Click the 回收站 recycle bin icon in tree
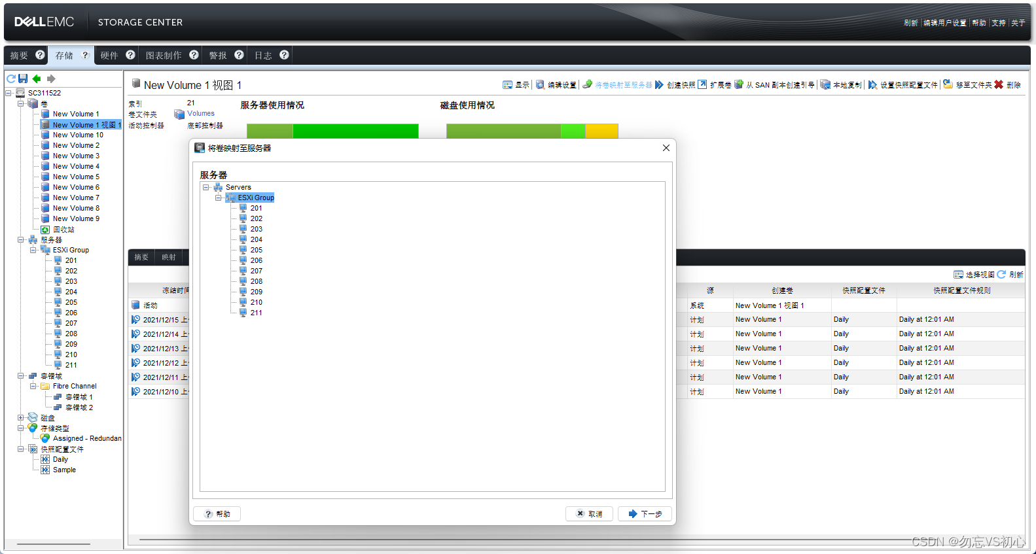Viewport: 1036px width, 554px height. pyautogui.click(x=45, y=230)
